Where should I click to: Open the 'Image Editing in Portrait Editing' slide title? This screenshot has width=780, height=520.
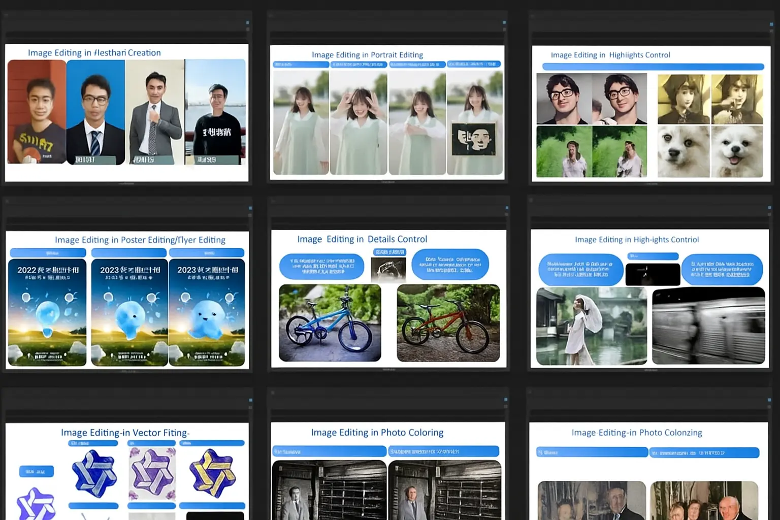point(367,55)
